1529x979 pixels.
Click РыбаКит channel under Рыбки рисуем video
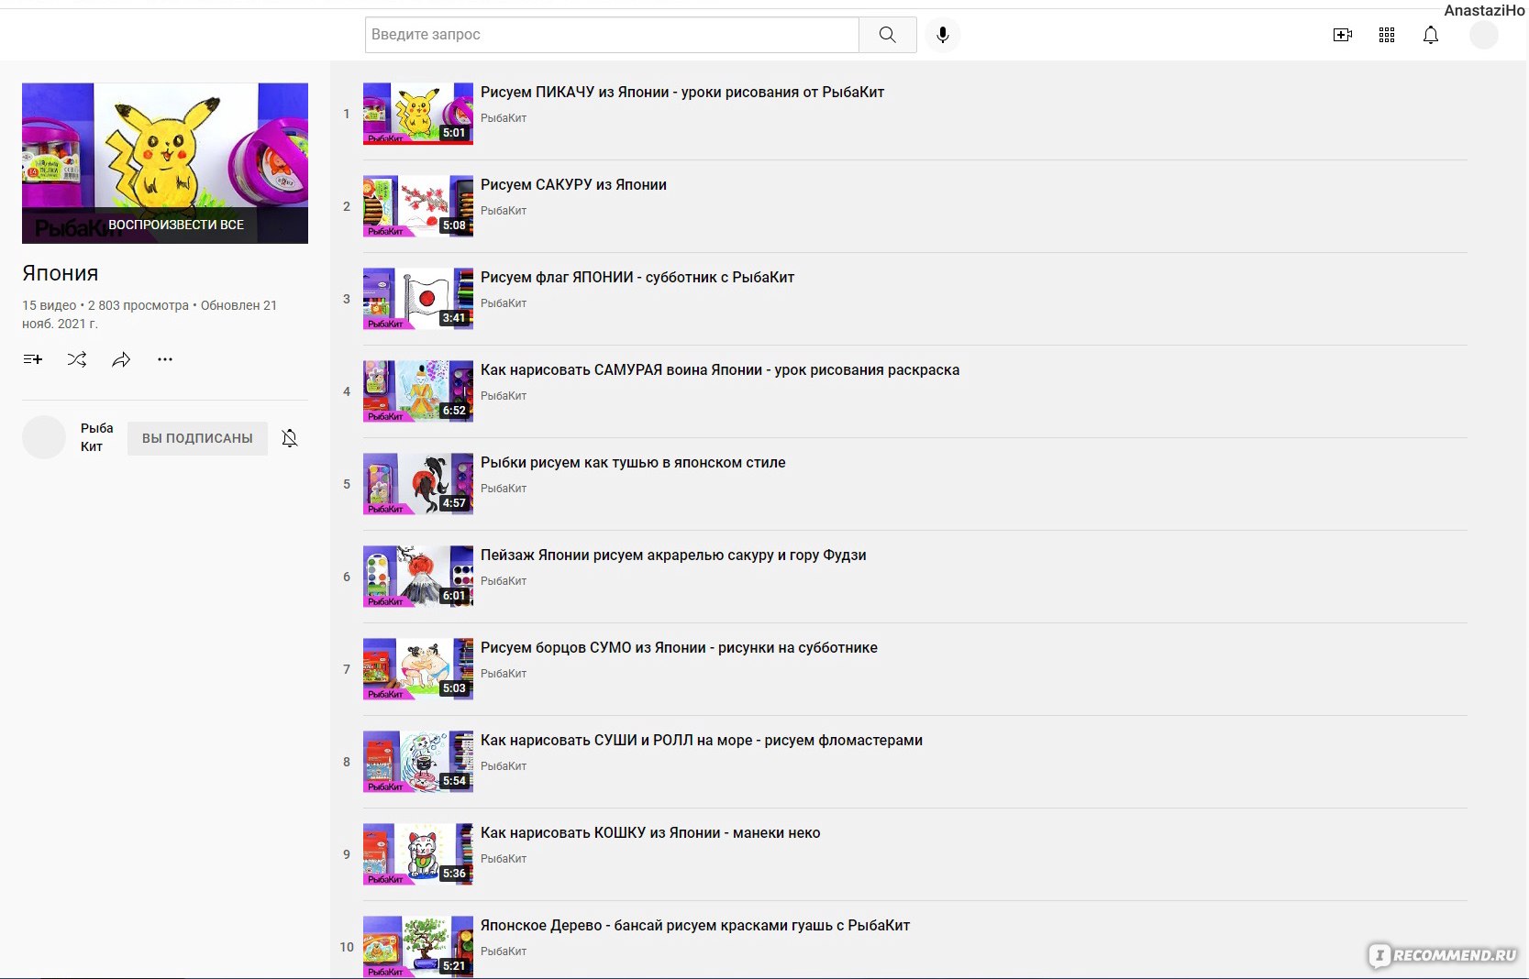pos(504,489)
